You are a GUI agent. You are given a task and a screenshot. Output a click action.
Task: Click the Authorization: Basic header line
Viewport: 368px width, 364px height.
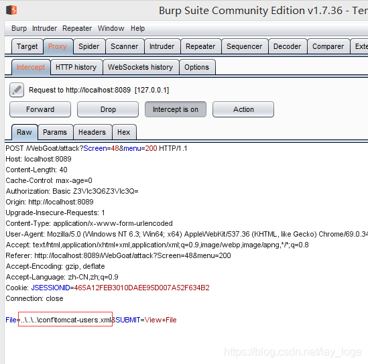(x=72, y=191)
